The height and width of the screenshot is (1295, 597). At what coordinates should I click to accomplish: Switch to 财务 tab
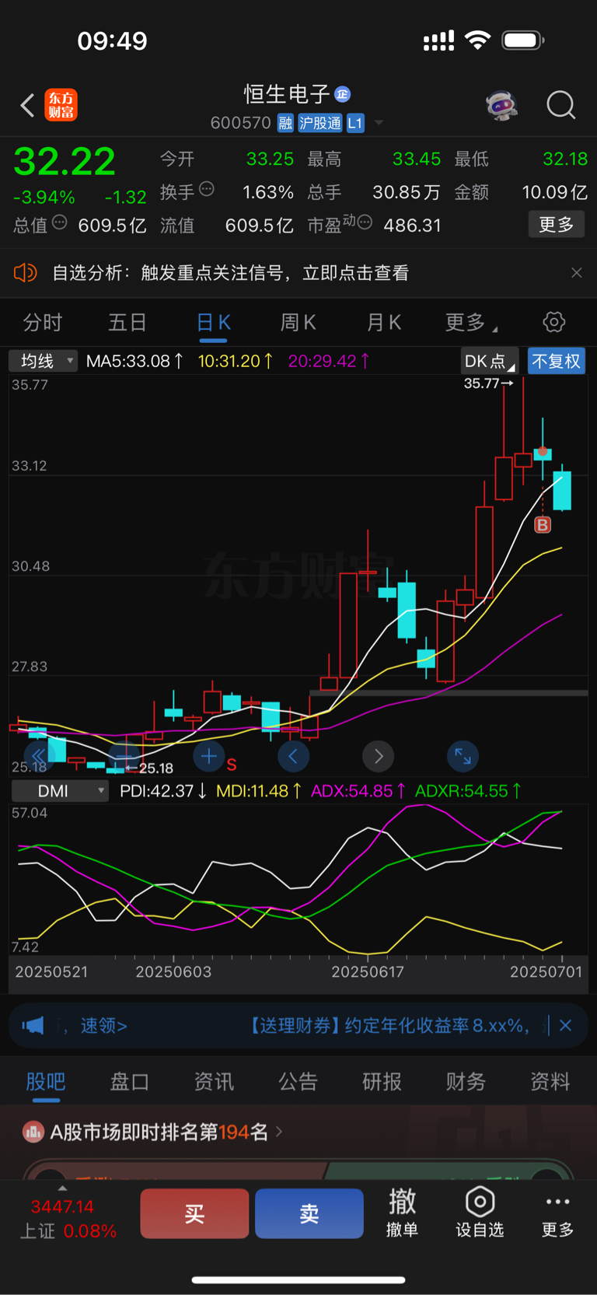coord(466,1081)
